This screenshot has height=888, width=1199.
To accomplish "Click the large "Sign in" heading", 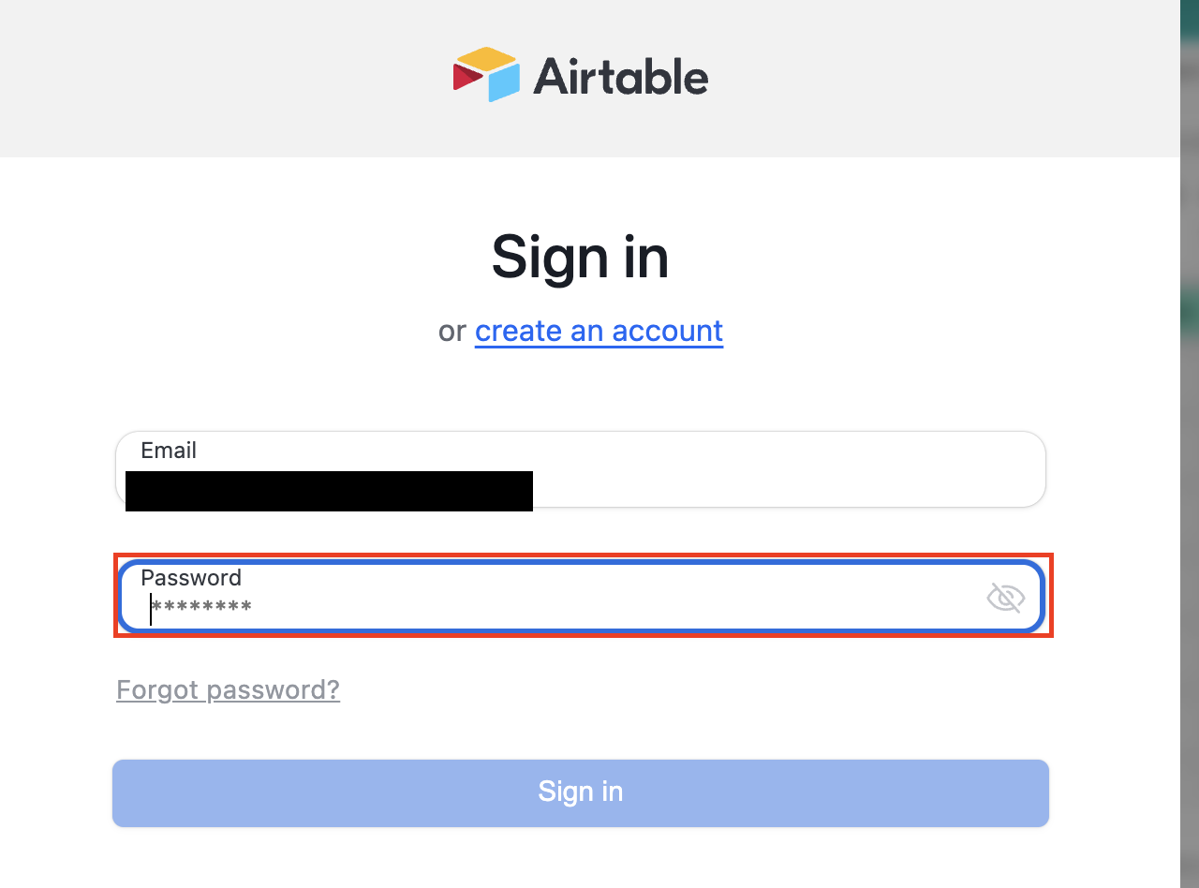I will 580,257.
